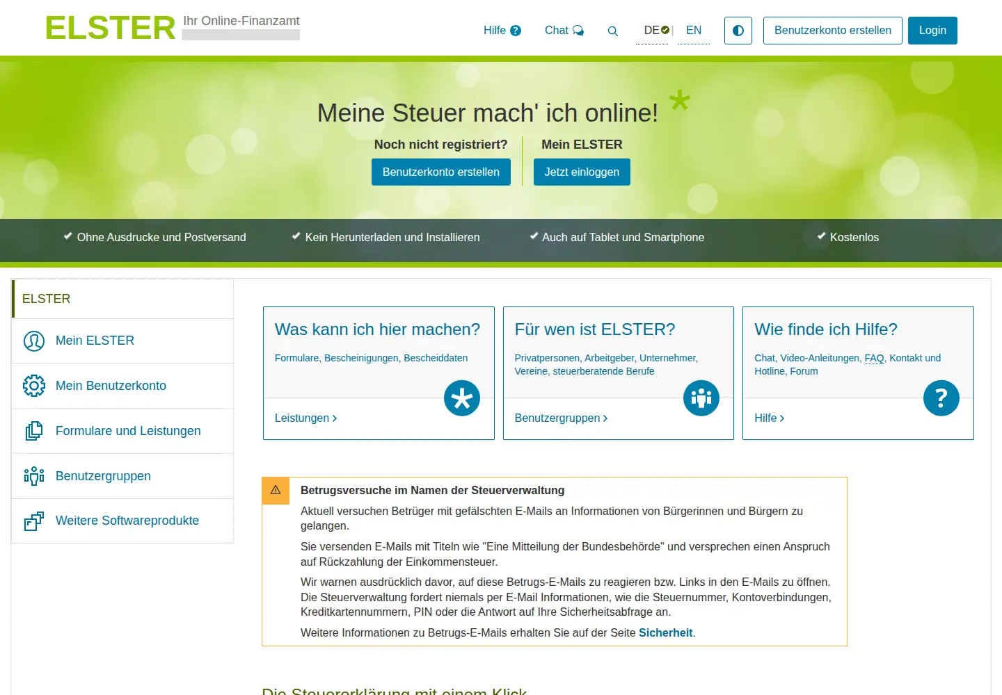Follow the Sicherheit link in warning box

point(666,633)
